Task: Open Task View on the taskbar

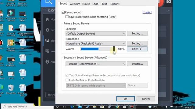Action: 65,107
